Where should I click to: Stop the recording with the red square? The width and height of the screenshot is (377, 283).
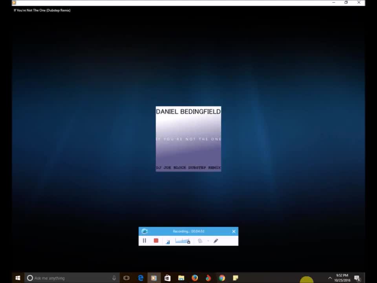[x=156, y=241]
